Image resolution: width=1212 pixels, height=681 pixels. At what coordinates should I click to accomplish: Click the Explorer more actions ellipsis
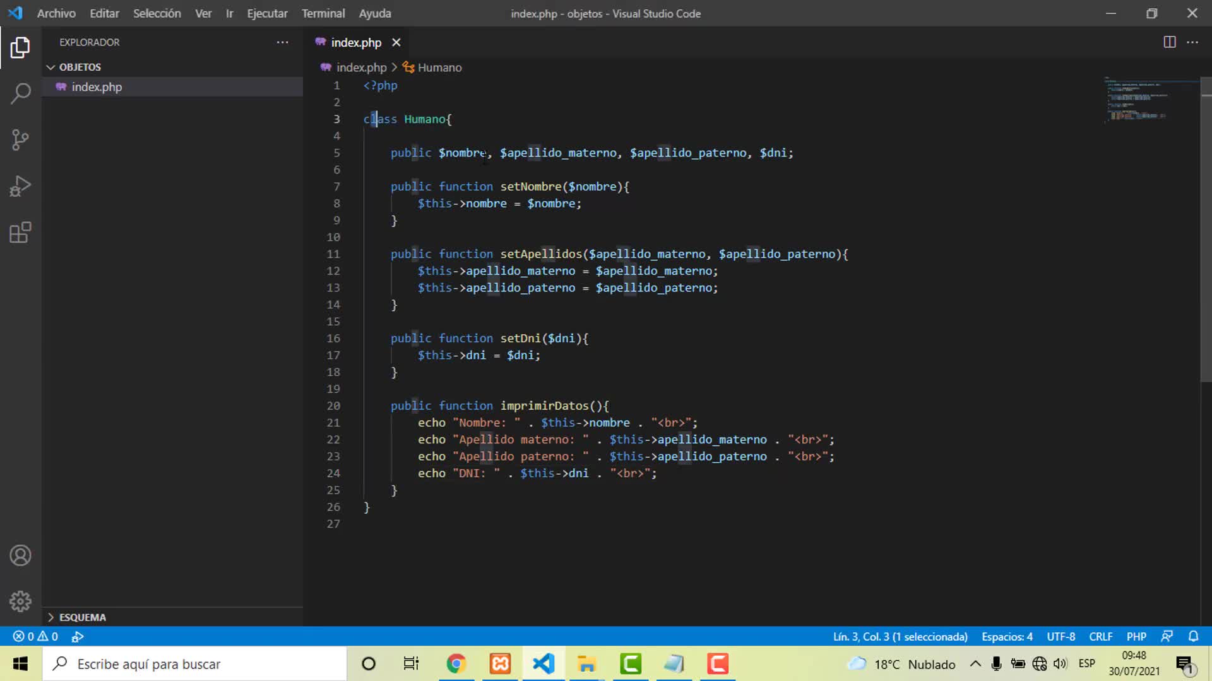(x=282, y=42)
